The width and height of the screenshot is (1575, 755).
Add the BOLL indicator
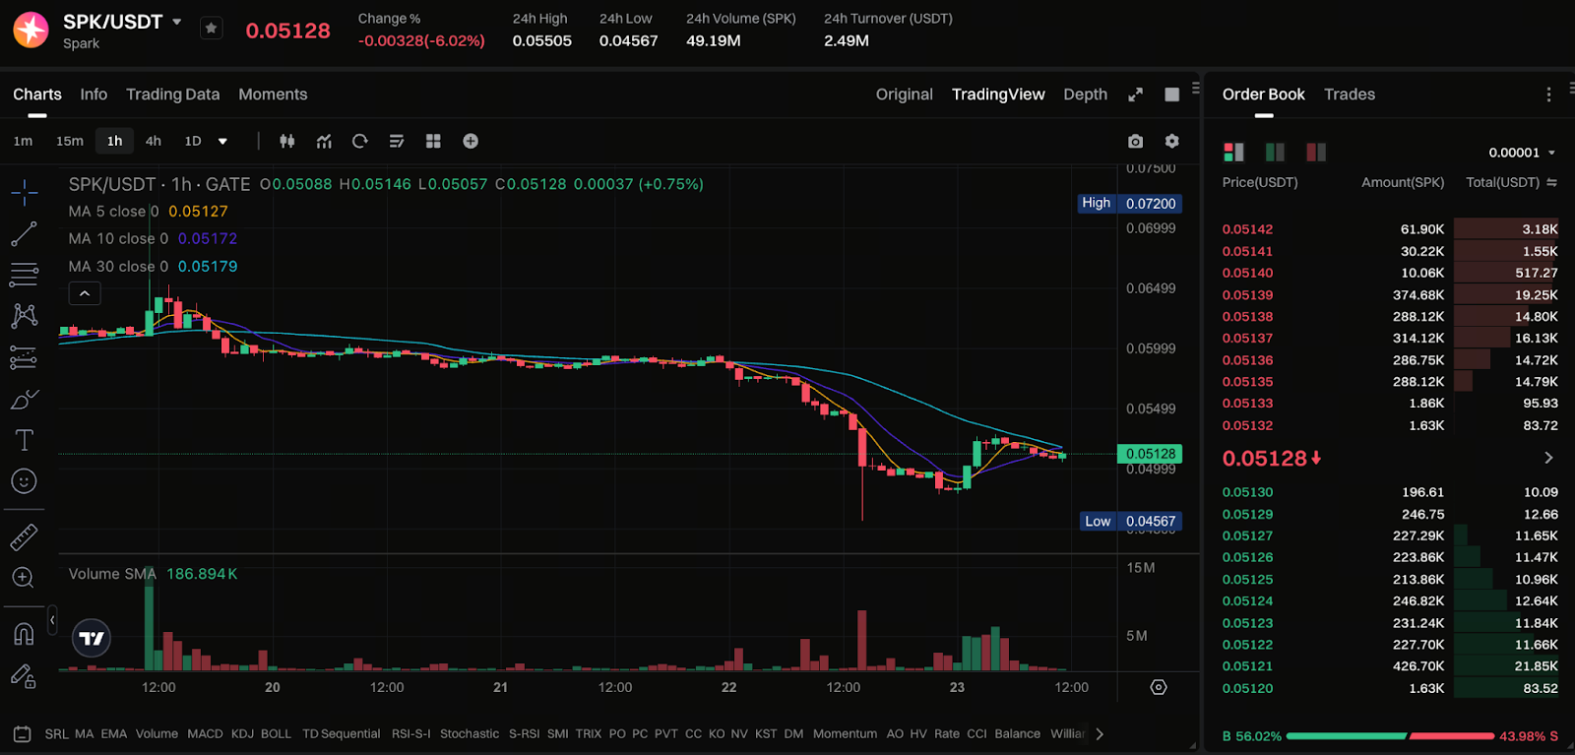(276, 733)
